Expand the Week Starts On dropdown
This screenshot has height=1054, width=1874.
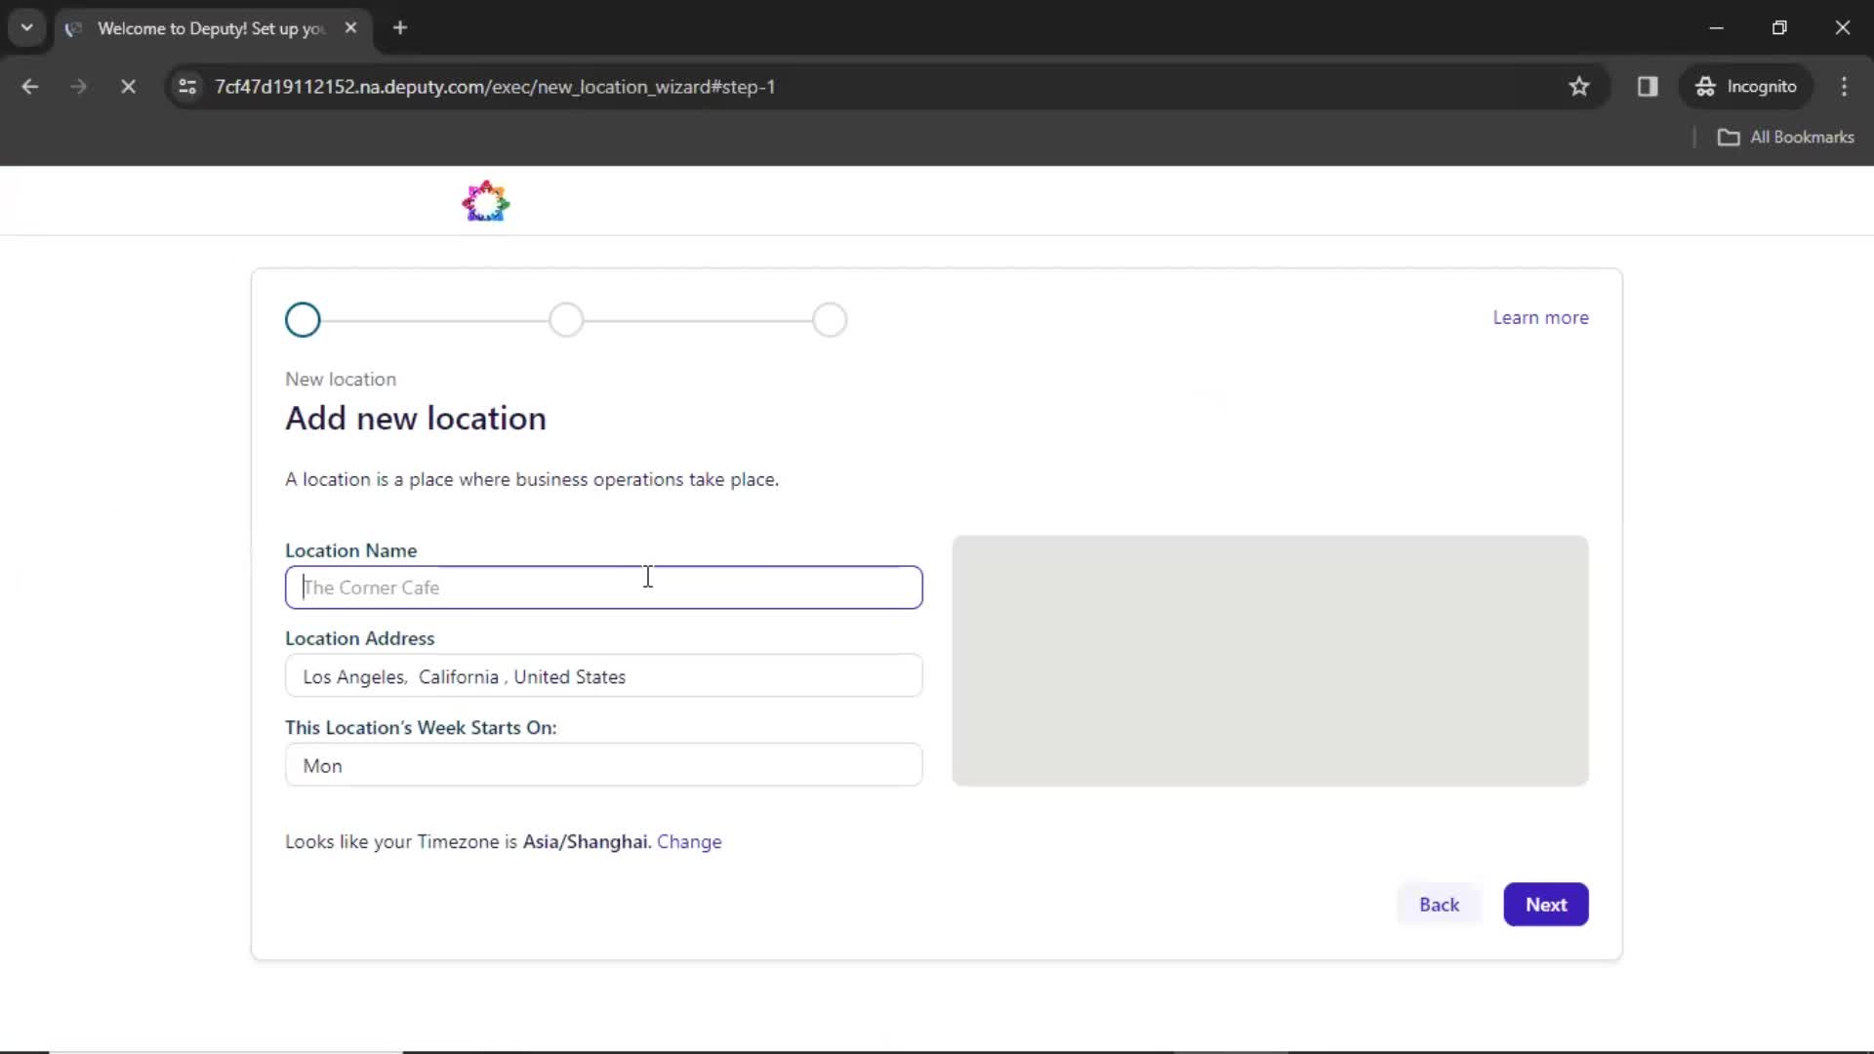[603, 764]
